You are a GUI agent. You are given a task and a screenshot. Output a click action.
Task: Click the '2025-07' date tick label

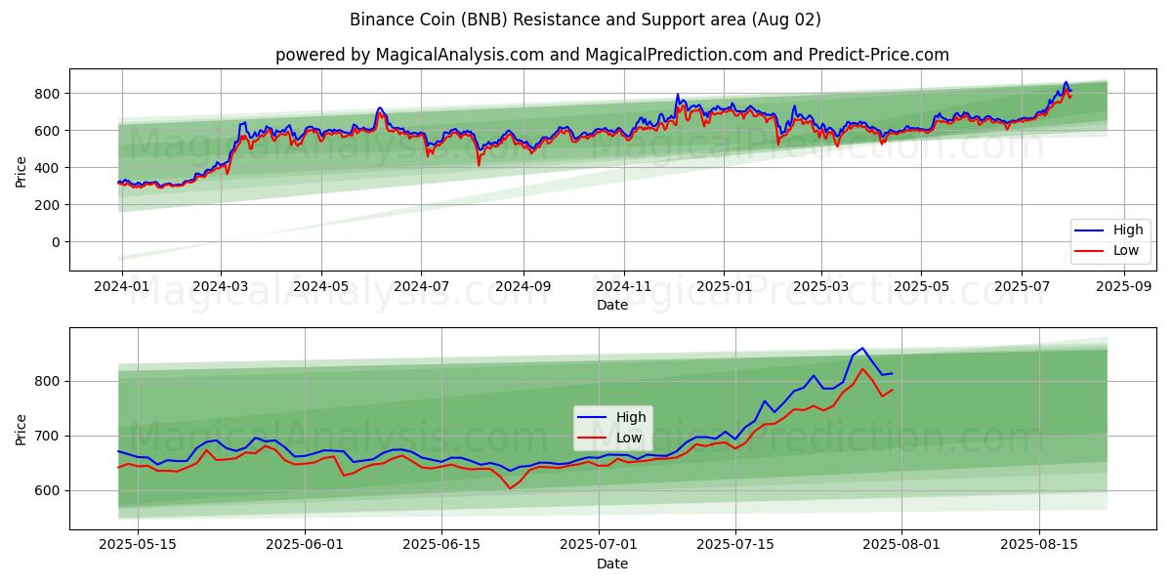click(1022, 288)
